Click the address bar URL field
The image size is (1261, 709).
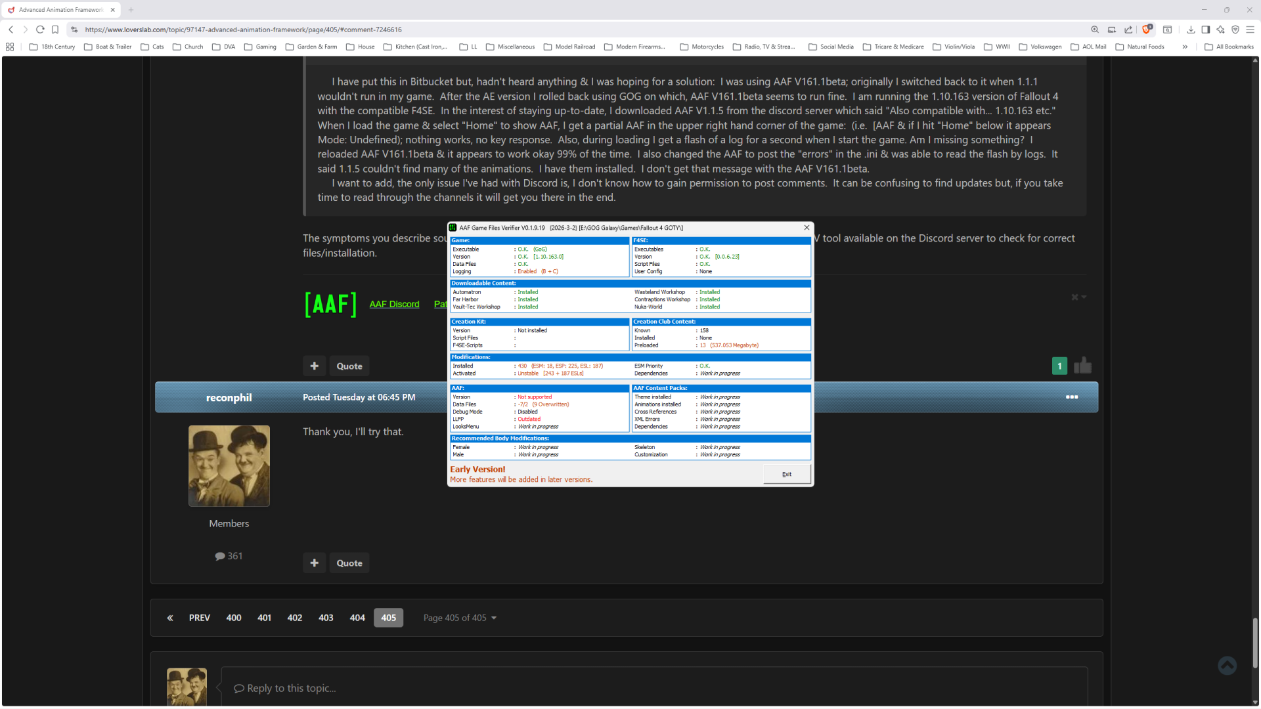pyautogui.click(x=578, y=30)
